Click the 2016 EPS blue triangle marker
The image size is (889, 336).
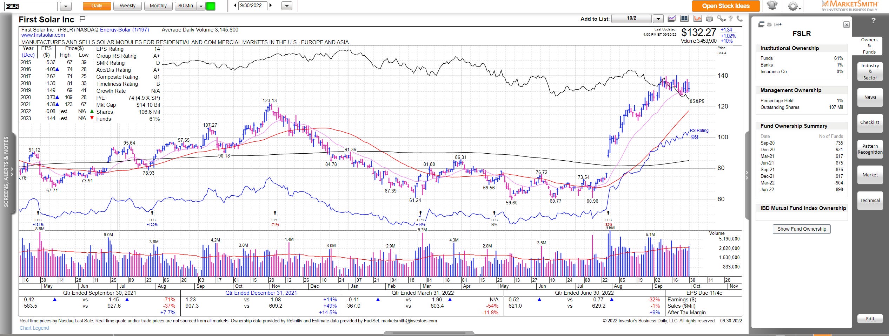click(x=57, y=69)
